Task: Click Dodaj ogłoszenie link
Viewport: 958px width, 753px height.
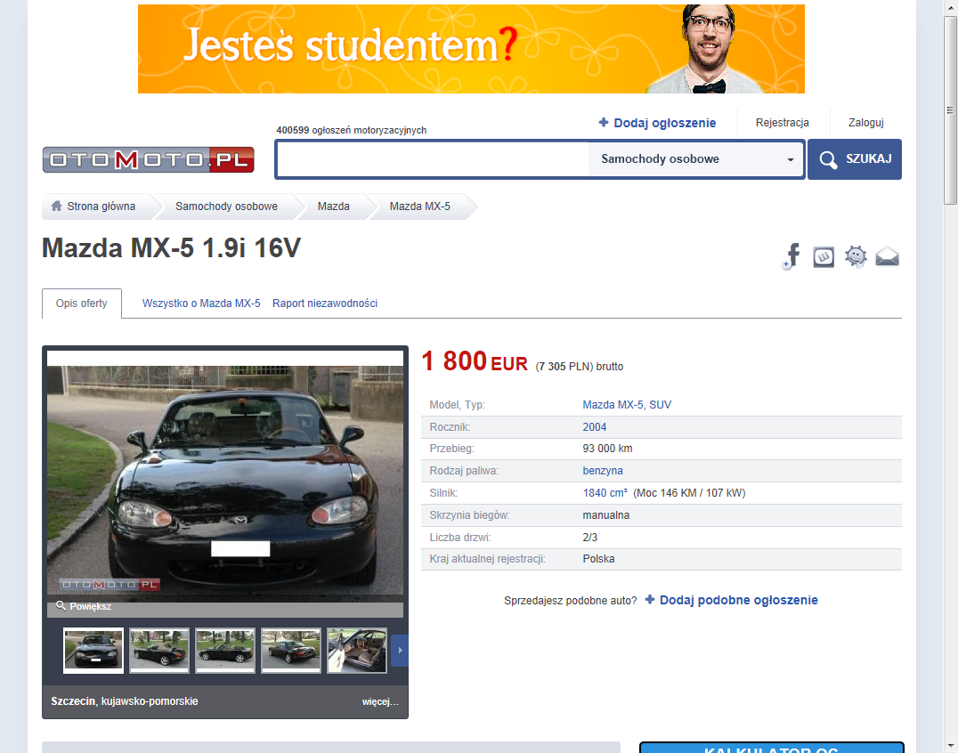Action: click(665, 123)
